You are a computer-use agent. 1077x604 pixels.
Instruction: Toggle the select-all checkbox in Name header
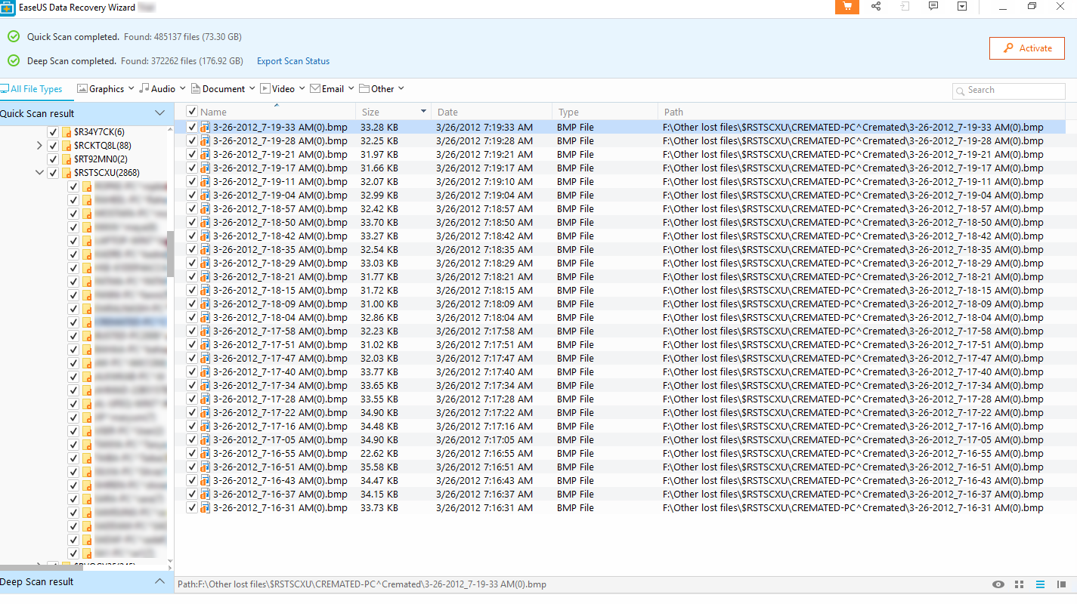point(192,112)
